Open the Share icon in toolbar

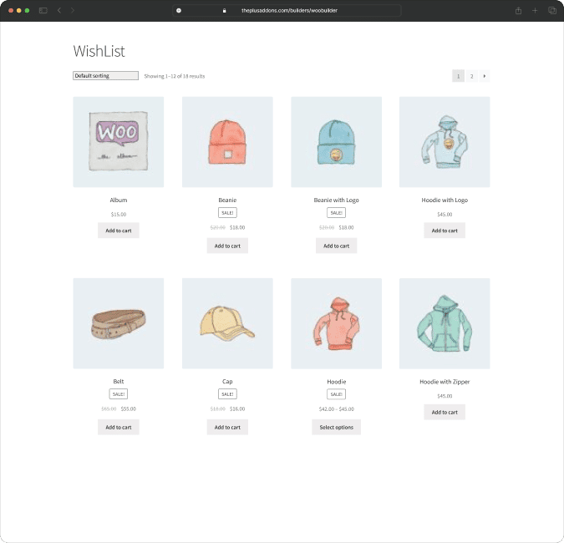coord(518,10)
